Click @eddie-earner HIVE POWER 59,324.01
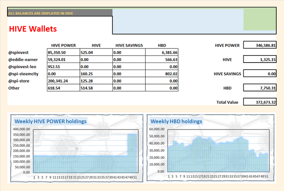The image size is (284, 191). tap(63, 60)
